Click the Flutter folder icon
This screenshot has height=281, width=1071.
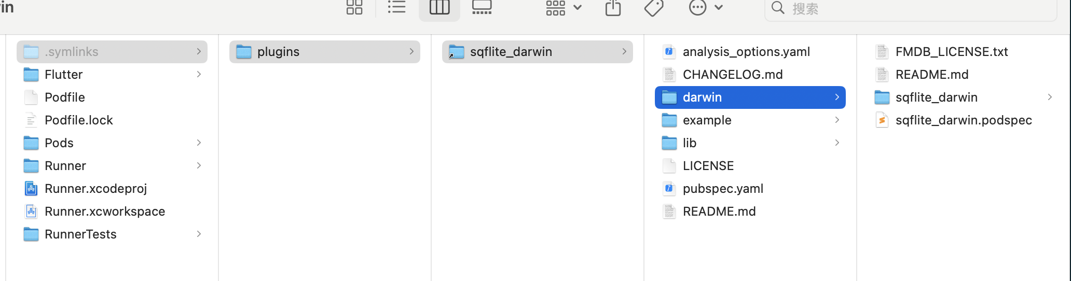click(x=31, y=75)
